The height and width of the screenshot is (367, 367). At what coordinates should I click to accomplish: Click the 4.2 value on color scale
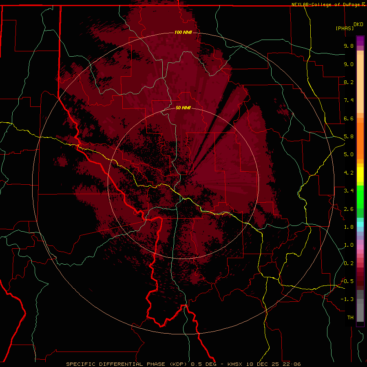(349, 173)
